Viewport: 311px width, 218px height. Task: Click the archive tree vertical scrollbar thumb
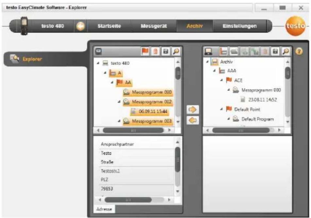(287, 73)
